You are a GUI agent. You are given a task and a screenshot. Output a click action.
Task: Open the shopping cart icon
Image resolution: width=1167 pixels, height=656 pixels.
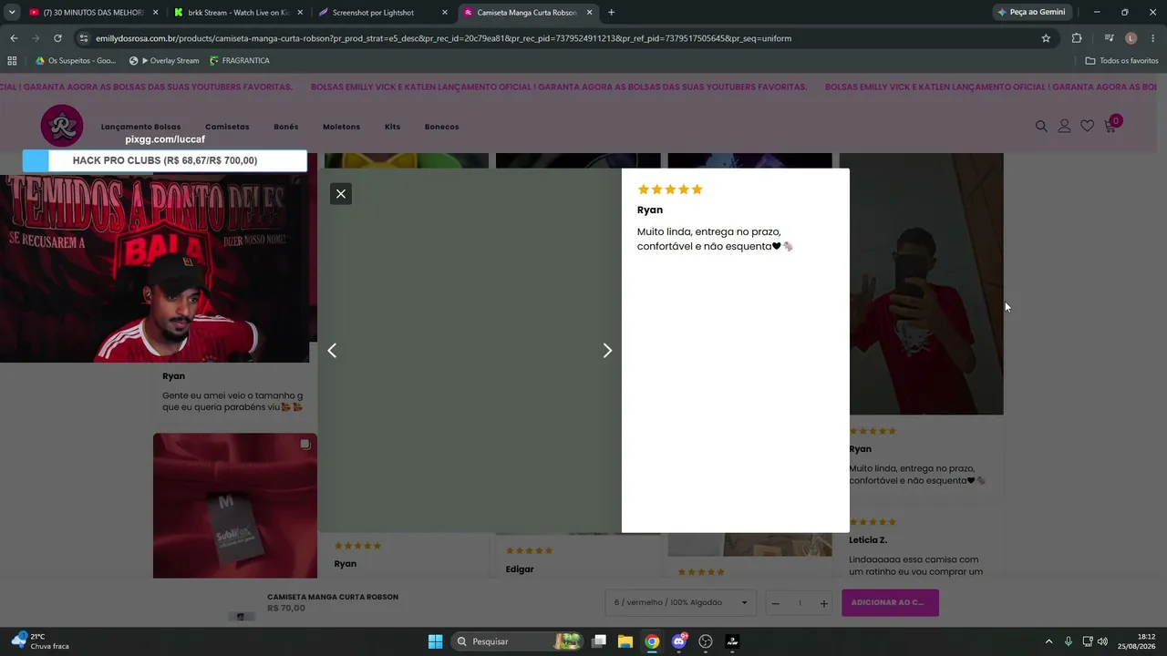[1110, 125]
